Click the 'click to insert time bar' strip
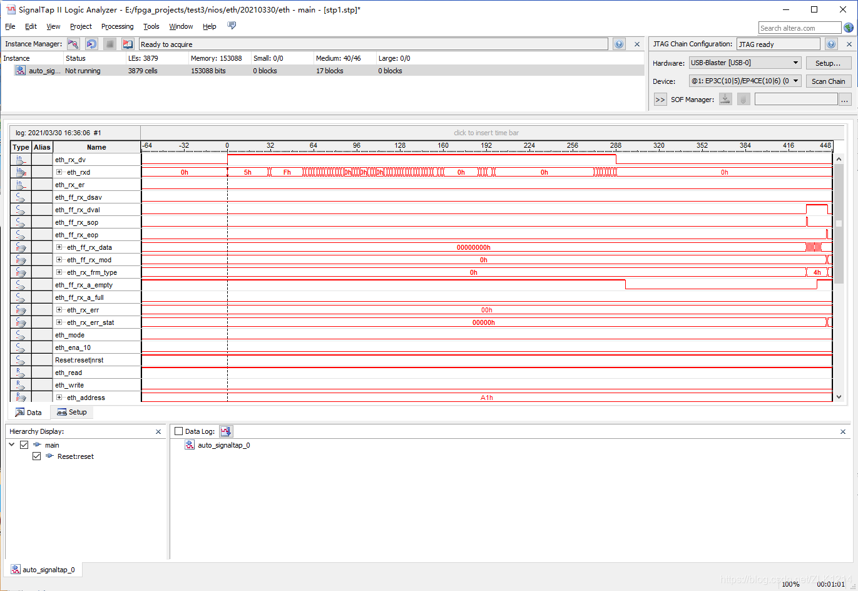Screen dimensions: 858x591 pyautogui.click(x=486, y=133)
